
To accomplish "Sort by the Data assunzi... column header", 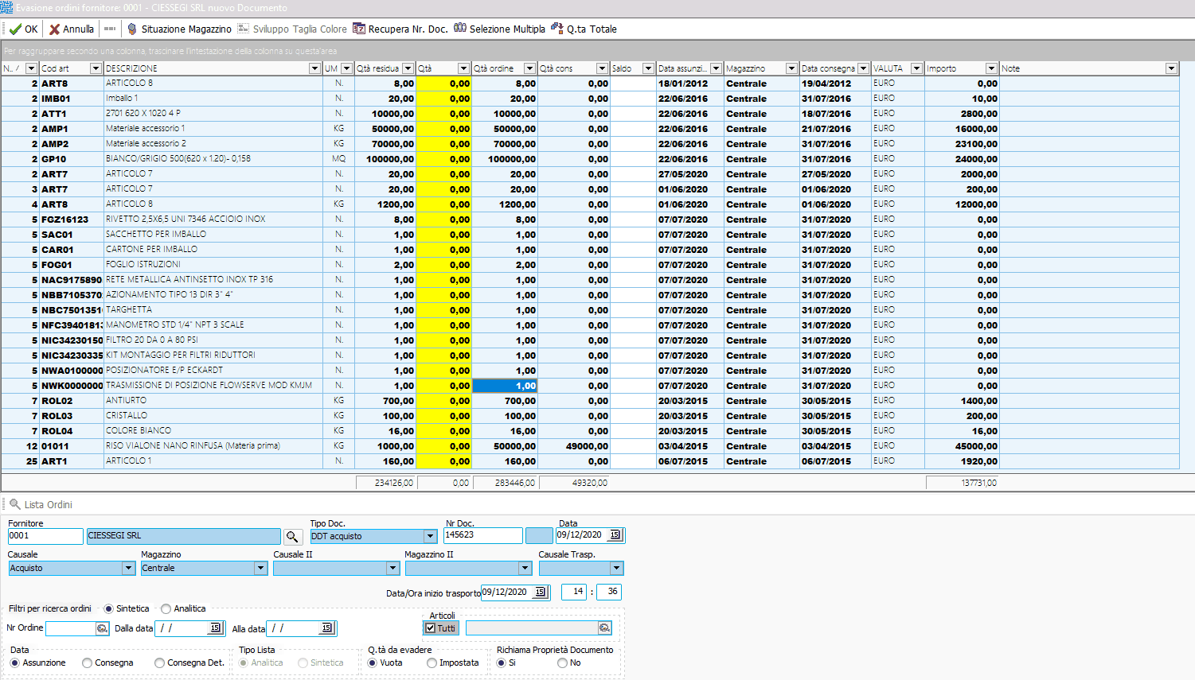I will 682,68.
